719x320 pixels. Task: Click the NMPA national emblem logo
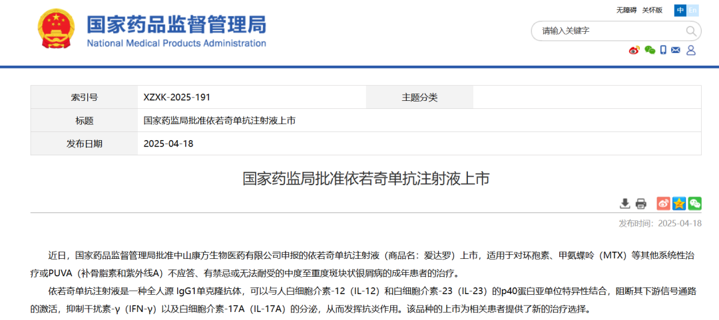tap(57, 29)
